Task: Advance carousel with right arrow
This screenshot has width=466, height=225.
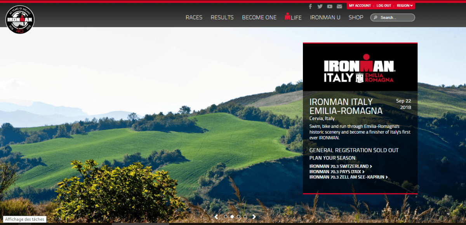Action: [x=254, y=217]
